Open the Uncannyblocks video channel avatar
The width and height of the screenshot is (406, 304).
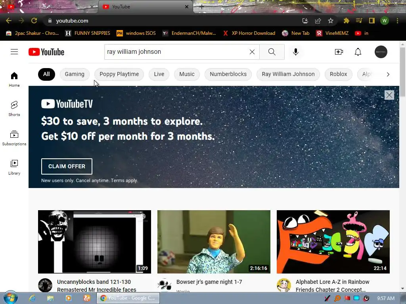coord(45,285)
